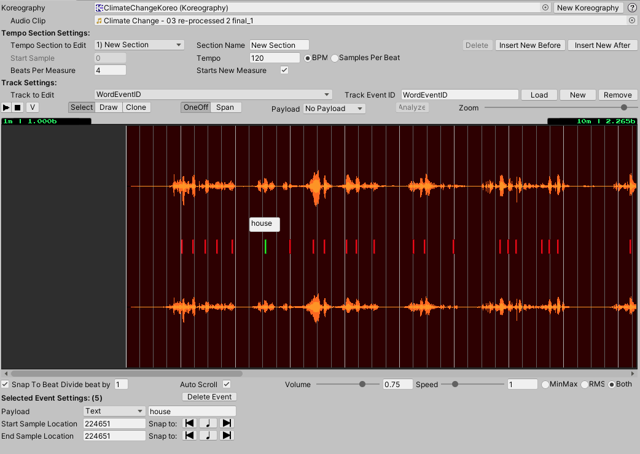Click the Stop playback button

pyautogui.click(x=18, y=107)
